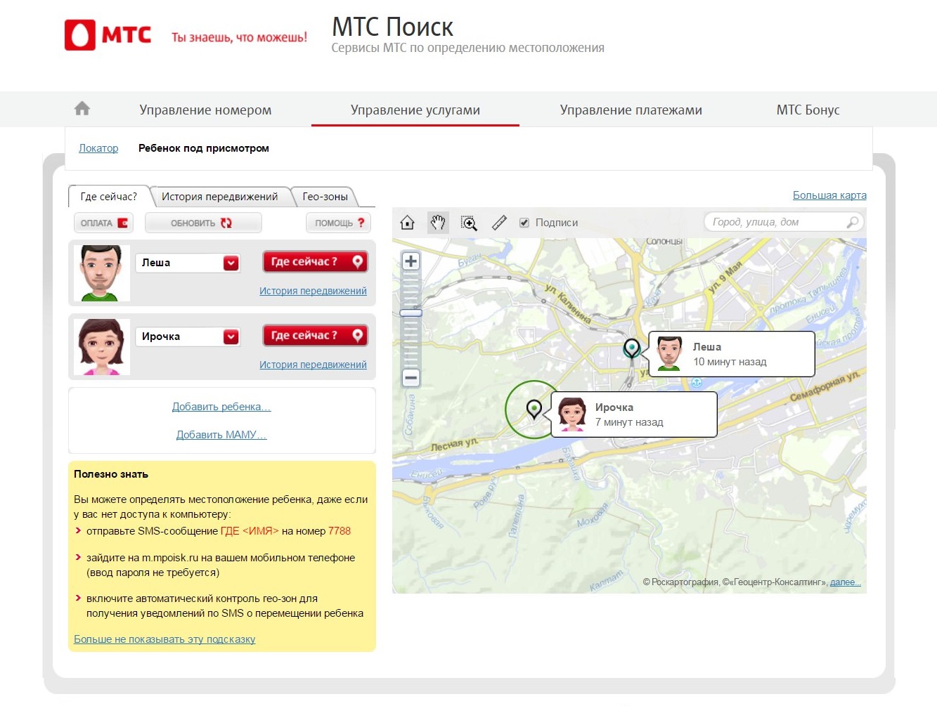937x706 pixels.
Task: Click the search magnifier in address field
Action: [853, 222]
